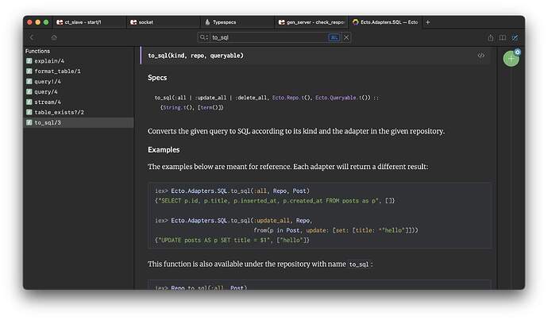
Task: Click the SELECT p.id query result line
Action: pos(275,201)
